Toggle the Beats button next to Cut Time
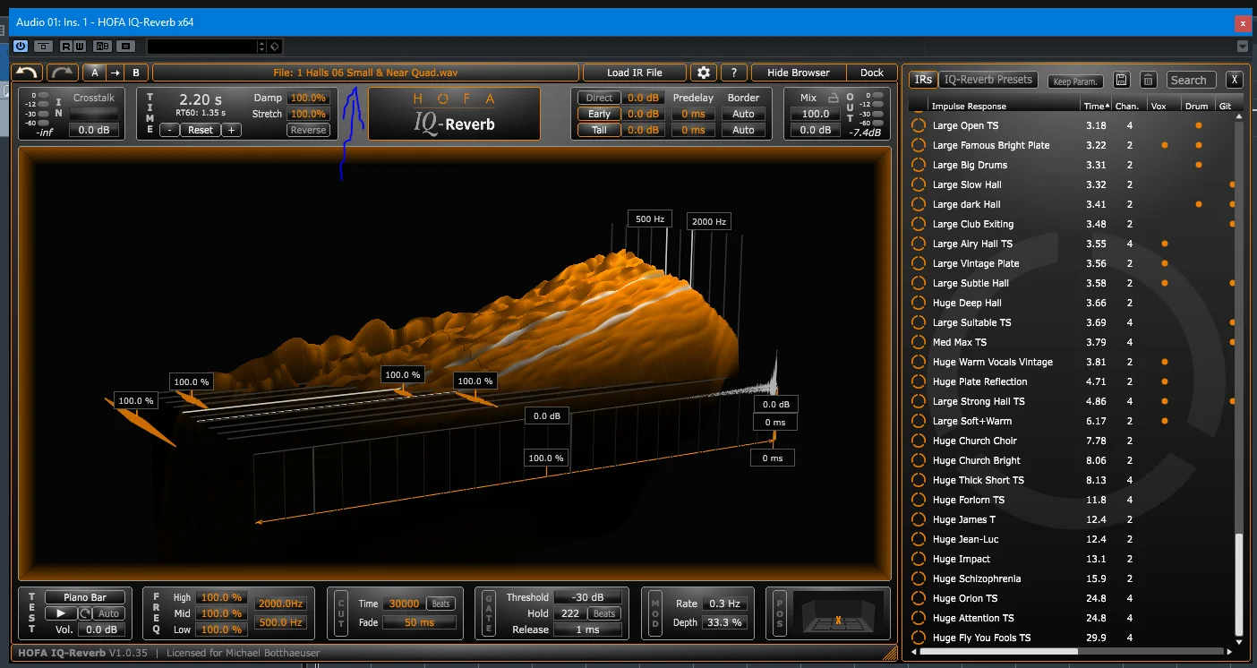The image size is (1257, 668). pyautogui.click(x=440, y=604)
